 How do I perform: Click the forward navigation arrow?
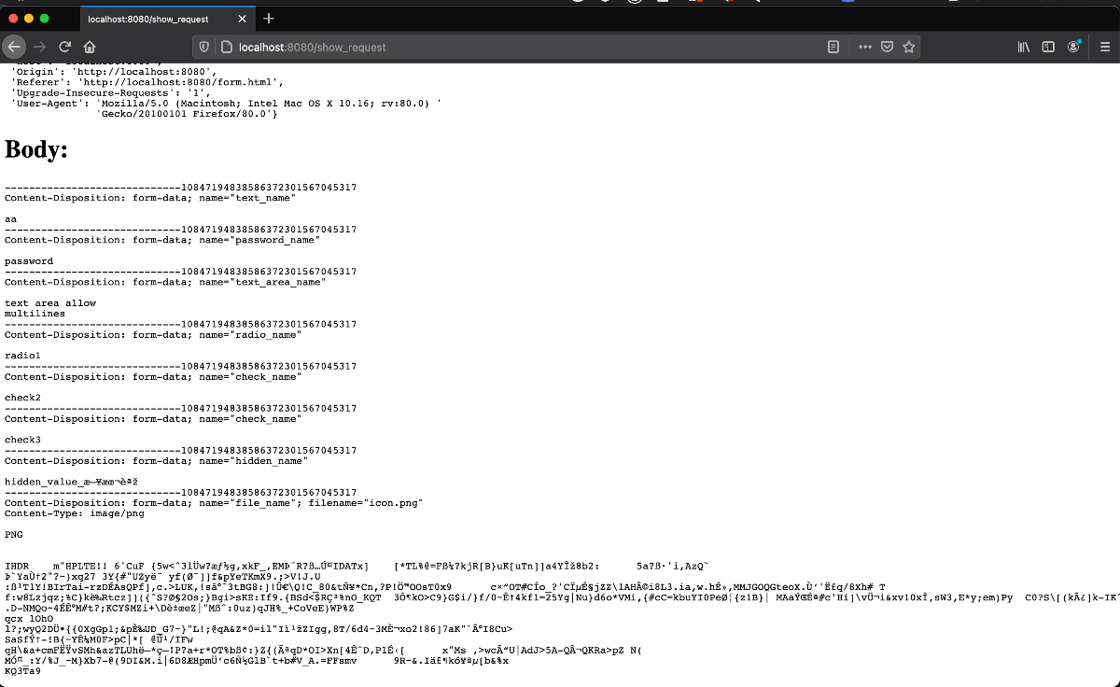pyautogui.click(x=39, y=47)
